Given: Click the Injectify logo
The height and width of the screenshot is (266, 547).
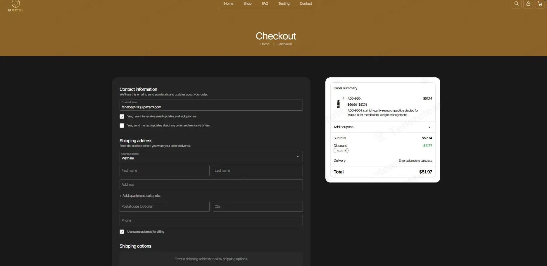Looking at the screenshot, I should click(x=15, y=6).
